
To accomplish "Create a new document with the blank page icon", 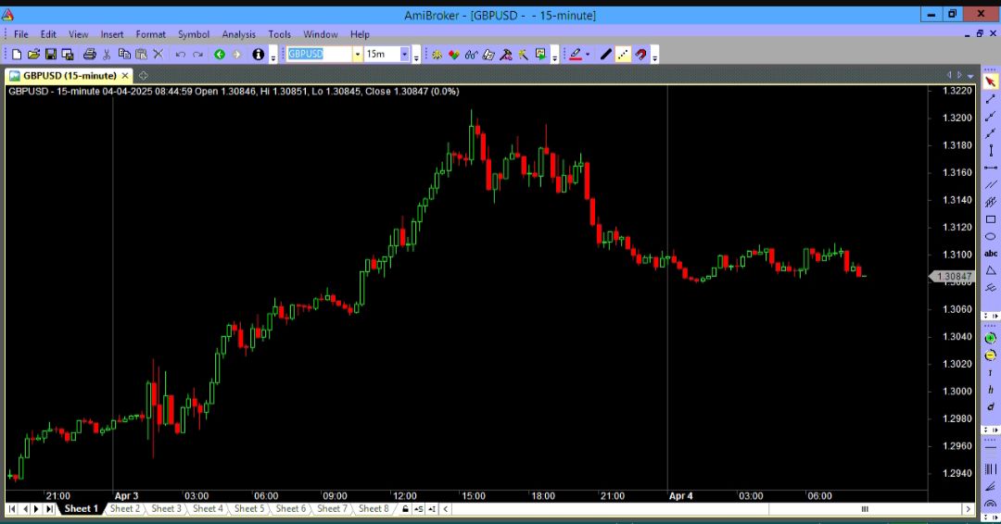I will [17, 55].
